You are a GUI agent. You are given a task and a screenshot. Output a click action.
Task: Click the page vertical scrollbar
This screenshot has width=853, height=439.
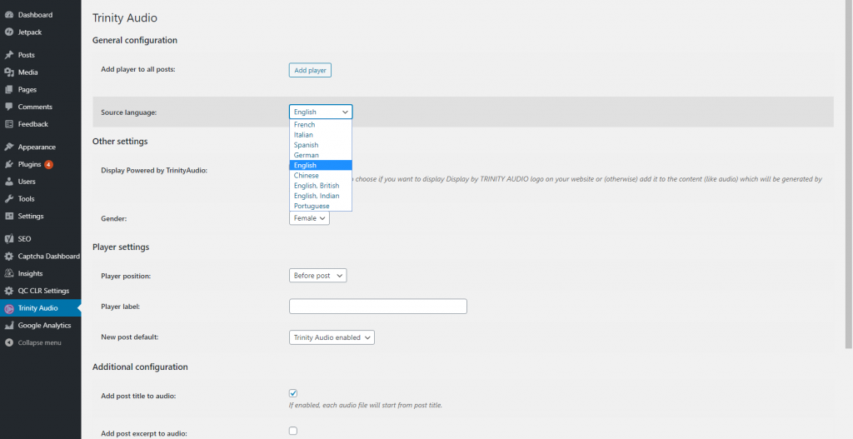(x=849, y=174)
